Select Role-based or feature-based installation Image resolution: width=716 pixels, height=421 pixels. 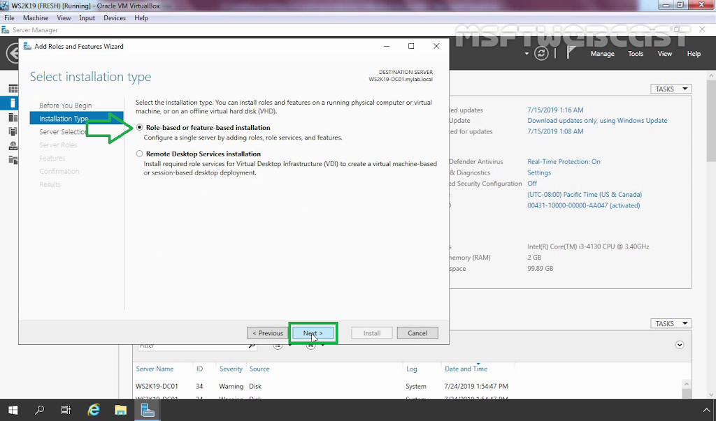[x=139, y=128]
